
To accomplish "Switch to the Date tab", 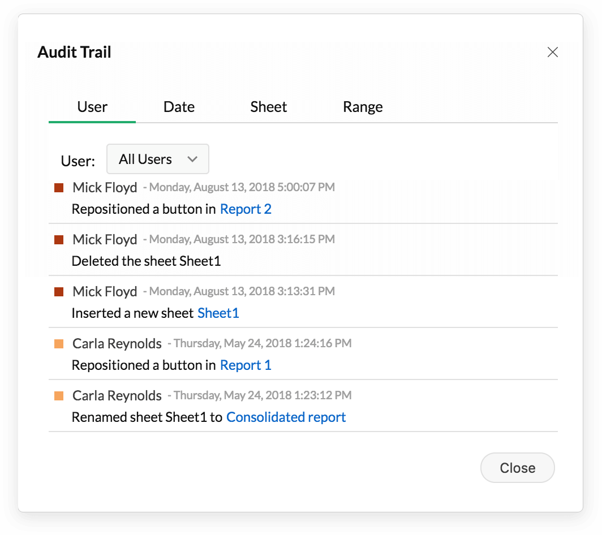I will [x=179, y=106].
